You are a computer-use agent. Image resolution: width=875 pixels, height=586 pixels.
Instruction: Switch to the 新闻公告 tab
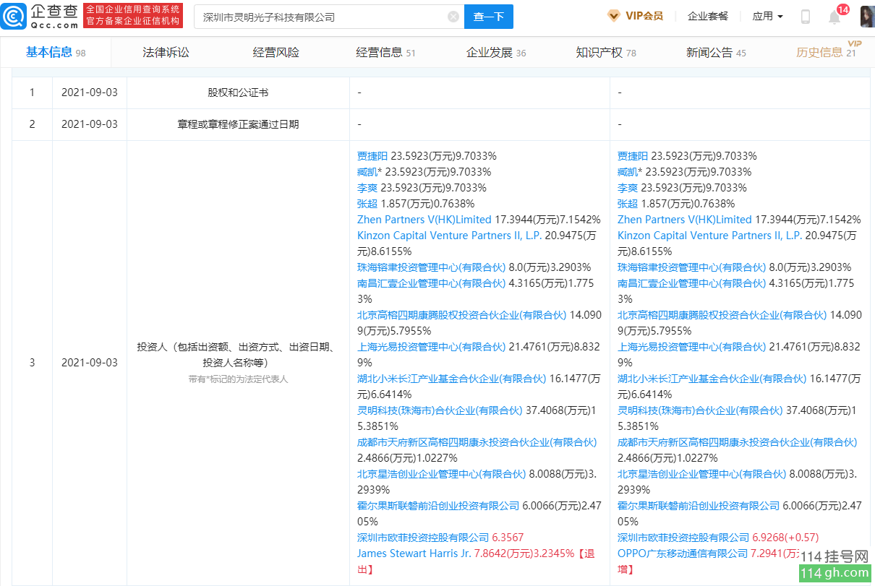[x=716, y=52]
